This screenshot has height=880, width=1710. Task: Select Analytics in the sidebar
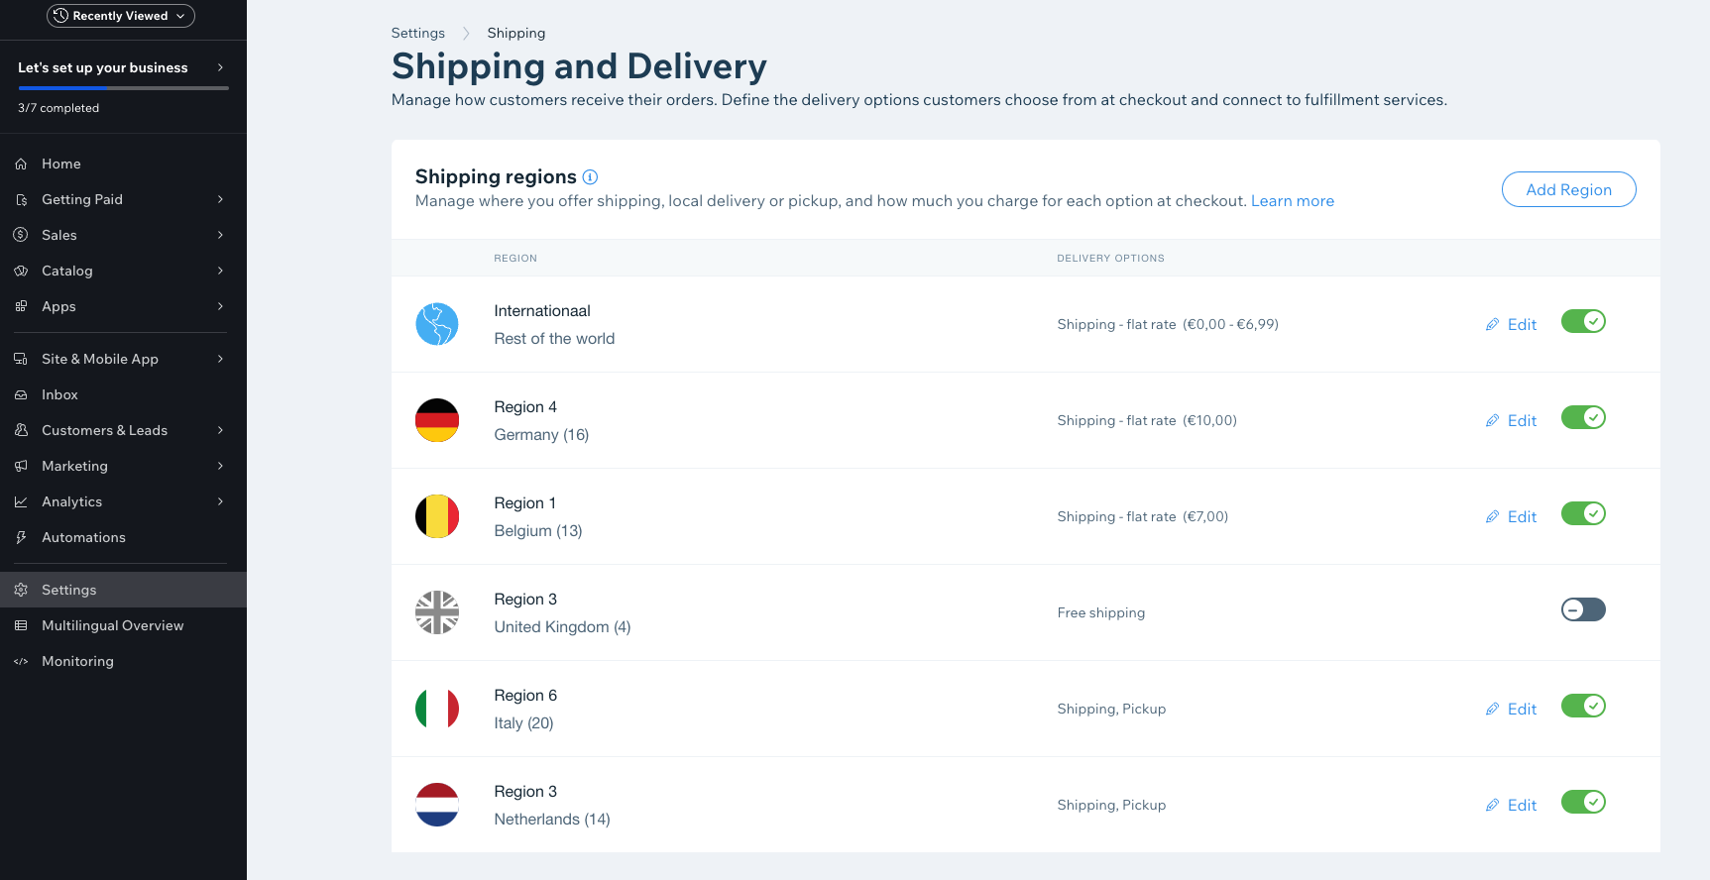[71, 501]
